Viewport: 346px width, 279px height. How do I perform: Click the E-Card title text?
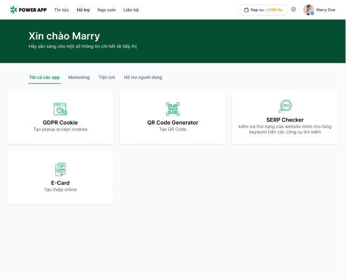point(61,183)
